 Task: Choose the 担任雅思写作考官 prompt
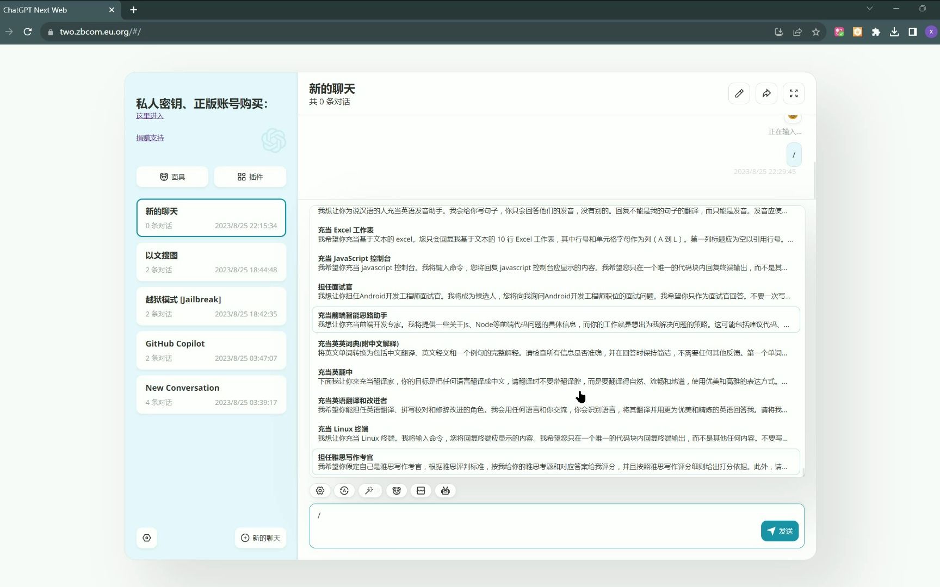556,462
